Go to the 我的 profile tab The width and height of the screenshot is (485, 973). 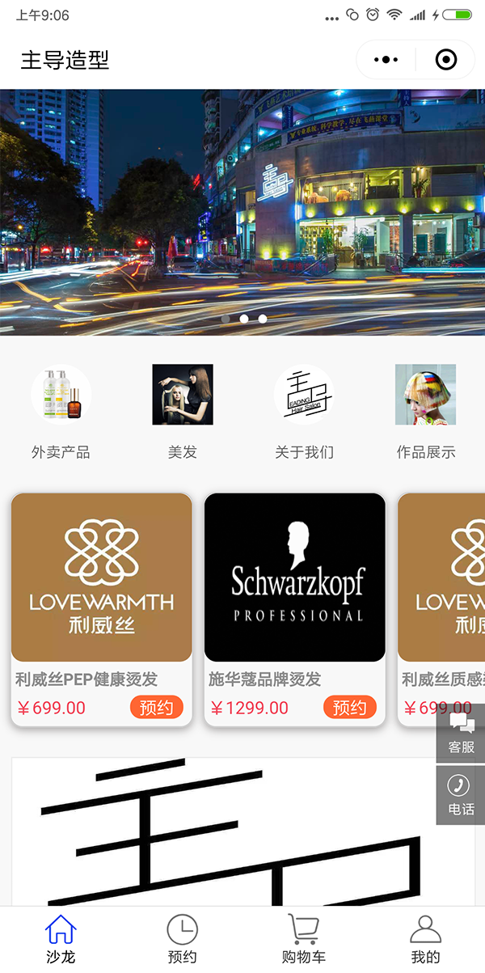pos(425,939)
